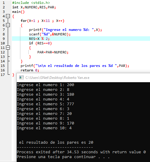
Task: Click the printf 'Ingrese el numero' statement on line 7
Action: pyautogui.click(x=65, y=30)
